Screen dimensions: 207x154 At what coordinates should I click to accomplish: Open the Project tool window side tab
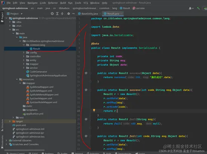pyautogui.click(x=2, y=17)
